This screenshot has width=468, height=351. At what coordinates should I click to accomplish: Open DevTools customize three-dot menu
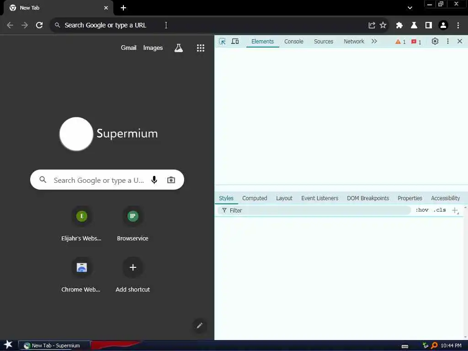point(448,42)
